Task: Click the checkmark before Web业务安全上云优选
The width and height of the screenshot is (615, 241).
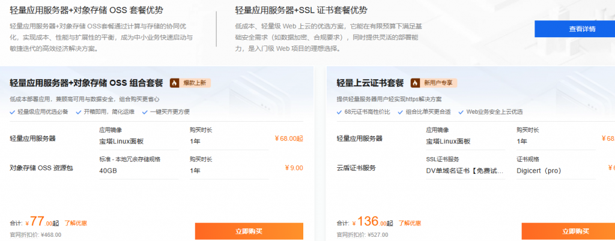Action: (461, 112)
